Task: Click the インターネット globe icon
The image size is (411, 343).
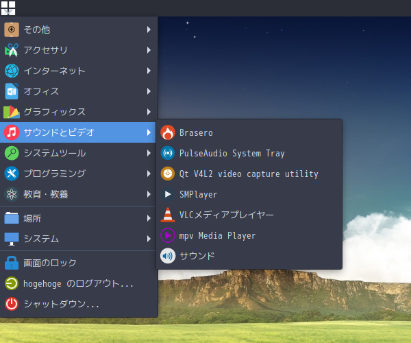Action: click(x=12, y=71)
